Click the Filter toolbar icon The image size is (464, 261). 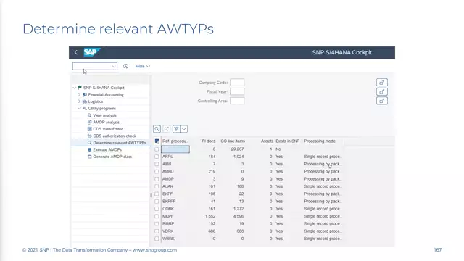[176, 129]
